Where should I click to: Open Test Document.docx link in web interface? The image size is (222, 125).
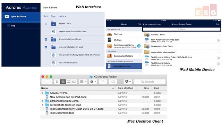[68, 62]
